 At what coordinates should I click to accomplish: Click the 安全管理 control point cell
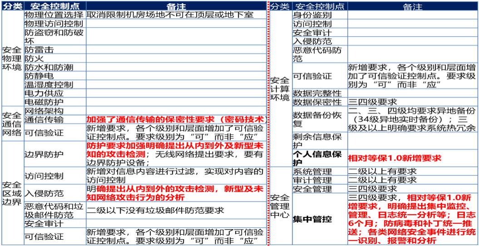[320, 189]
